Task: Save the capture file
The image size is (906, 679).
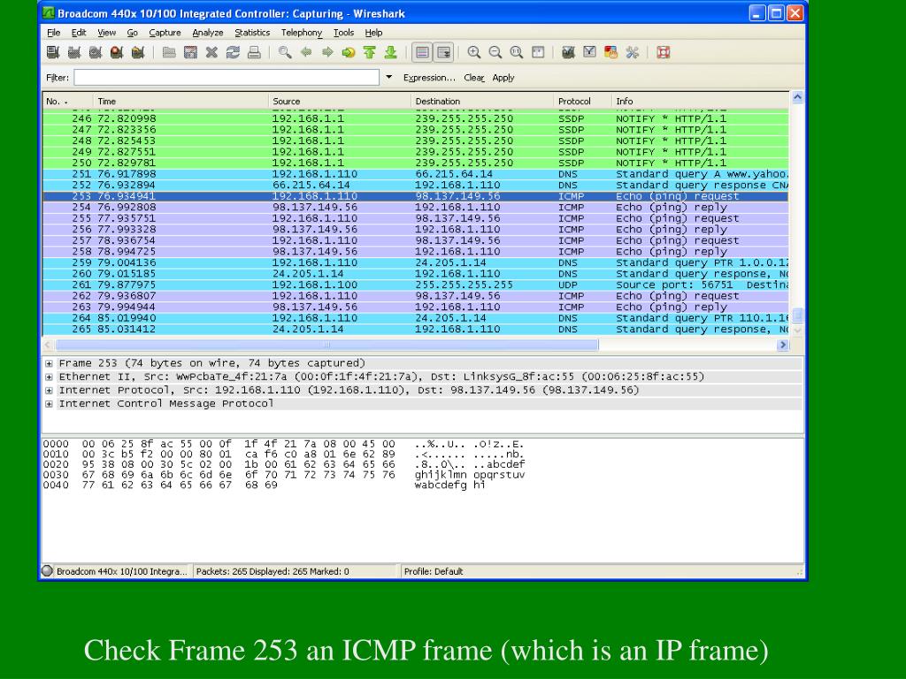Action: [190, 52]
